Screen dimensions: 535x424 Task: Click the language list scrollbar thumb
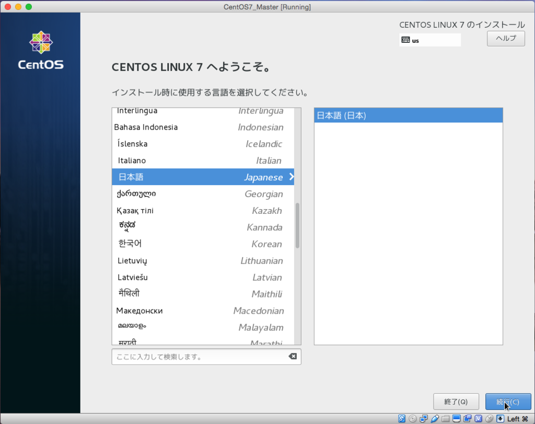click(297, 225)
